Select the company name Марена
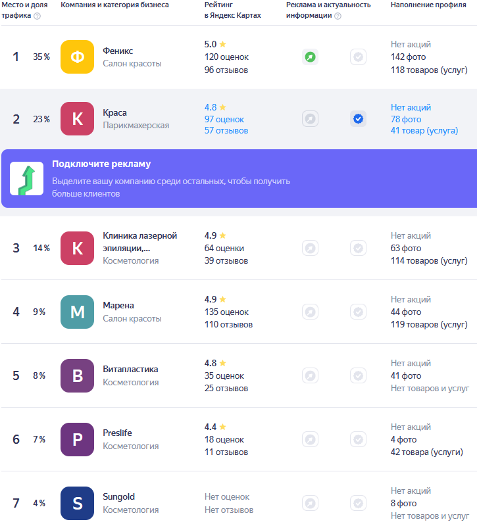This screenshot has height=526, width=477. (118, 305)
